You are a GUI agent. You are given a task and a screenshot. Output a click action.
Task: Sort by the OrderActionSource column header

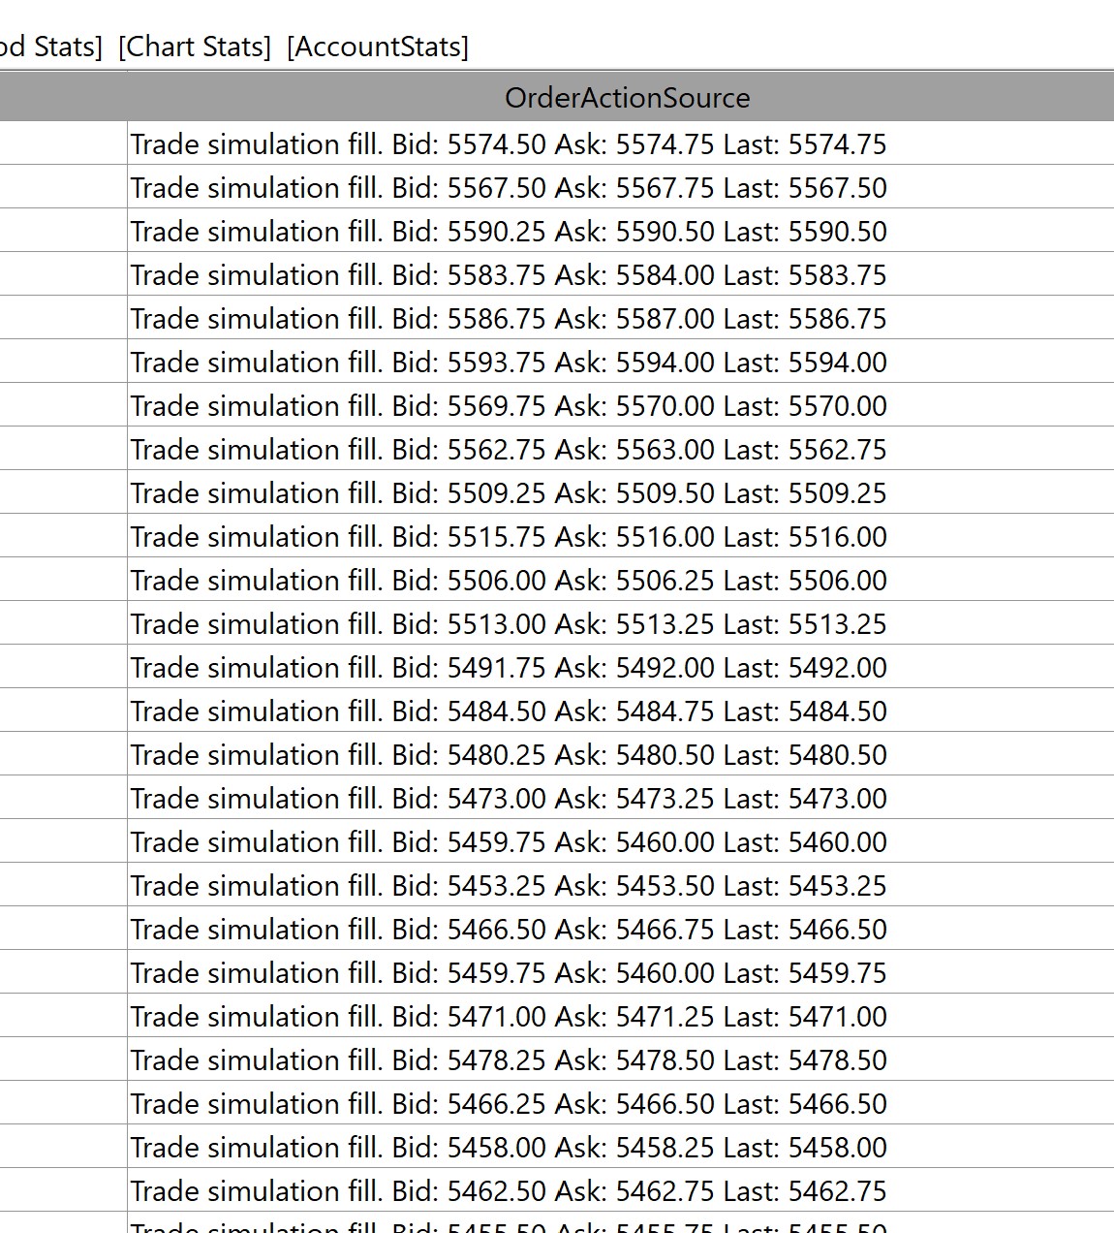[627, 98]
